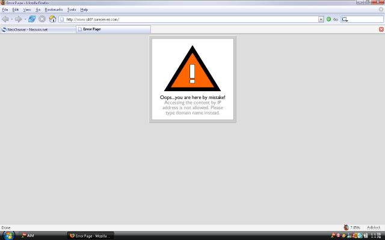Go back with the Back arrow button
Image resolution: width=385 pixels, height=240 pixels.
click(x=5, y=19)
